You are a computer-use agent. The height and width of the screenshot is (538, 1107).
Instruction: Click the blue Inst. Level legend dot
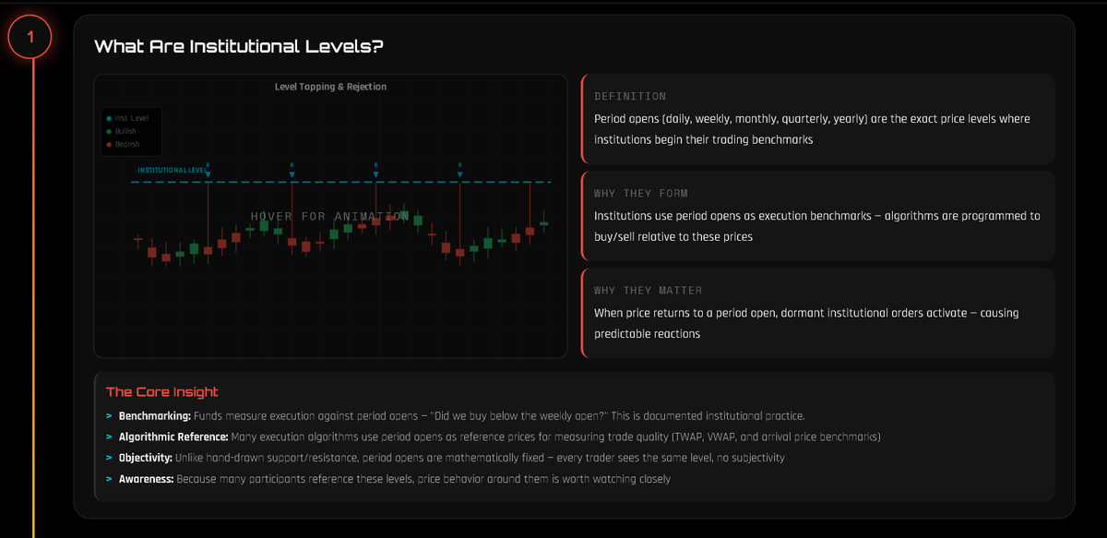pos(109,118)
